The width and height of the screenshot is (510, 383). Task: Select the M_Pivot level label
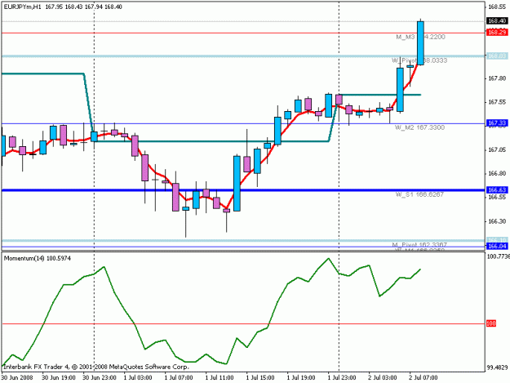coord(419,244)
